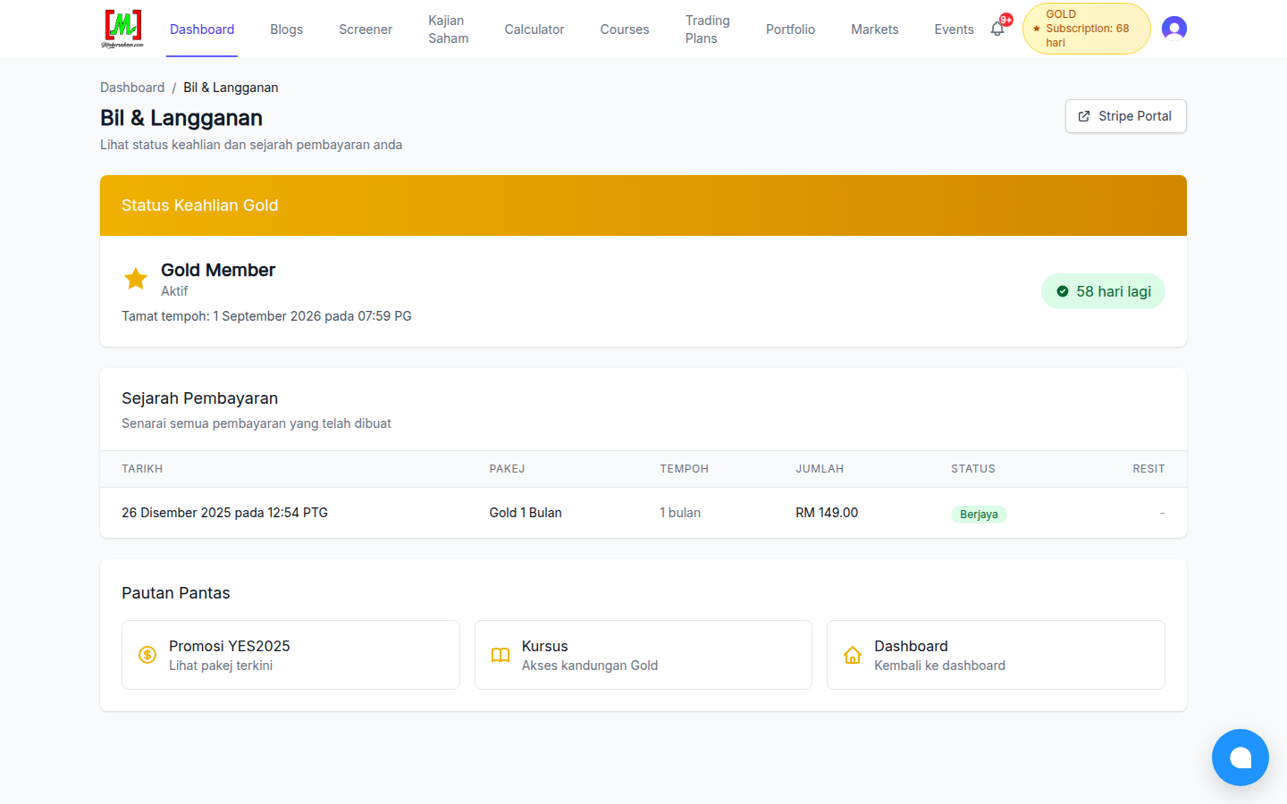
Task: Open the Kursus quick link card
Action: coord(643,655)
